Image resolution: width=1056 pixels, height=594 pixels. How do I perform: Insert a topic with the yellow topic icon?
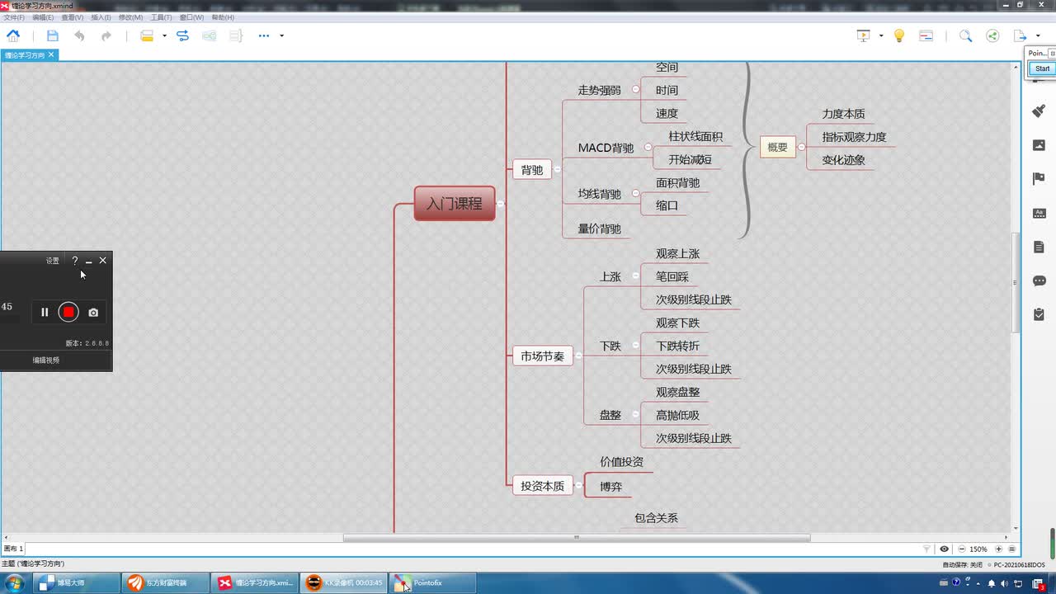click(x=147, y=35)
